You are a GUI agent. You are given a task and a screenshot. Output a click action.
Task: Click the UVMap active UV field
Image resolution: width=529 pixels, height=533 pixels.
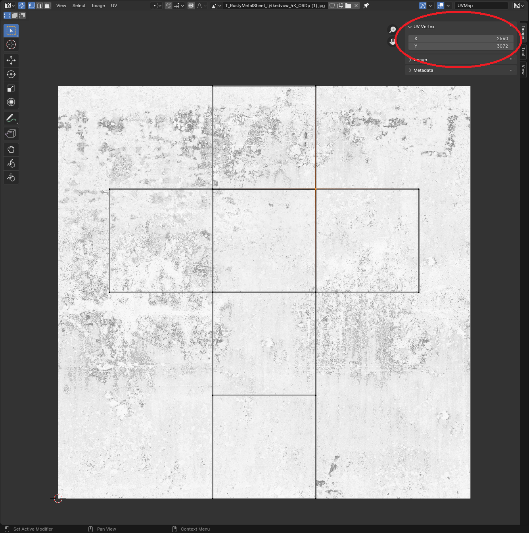pos(481,6)
